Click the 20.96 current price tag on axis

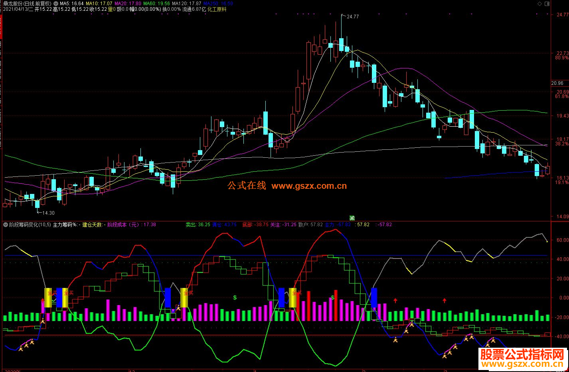[x=557, y=83]
